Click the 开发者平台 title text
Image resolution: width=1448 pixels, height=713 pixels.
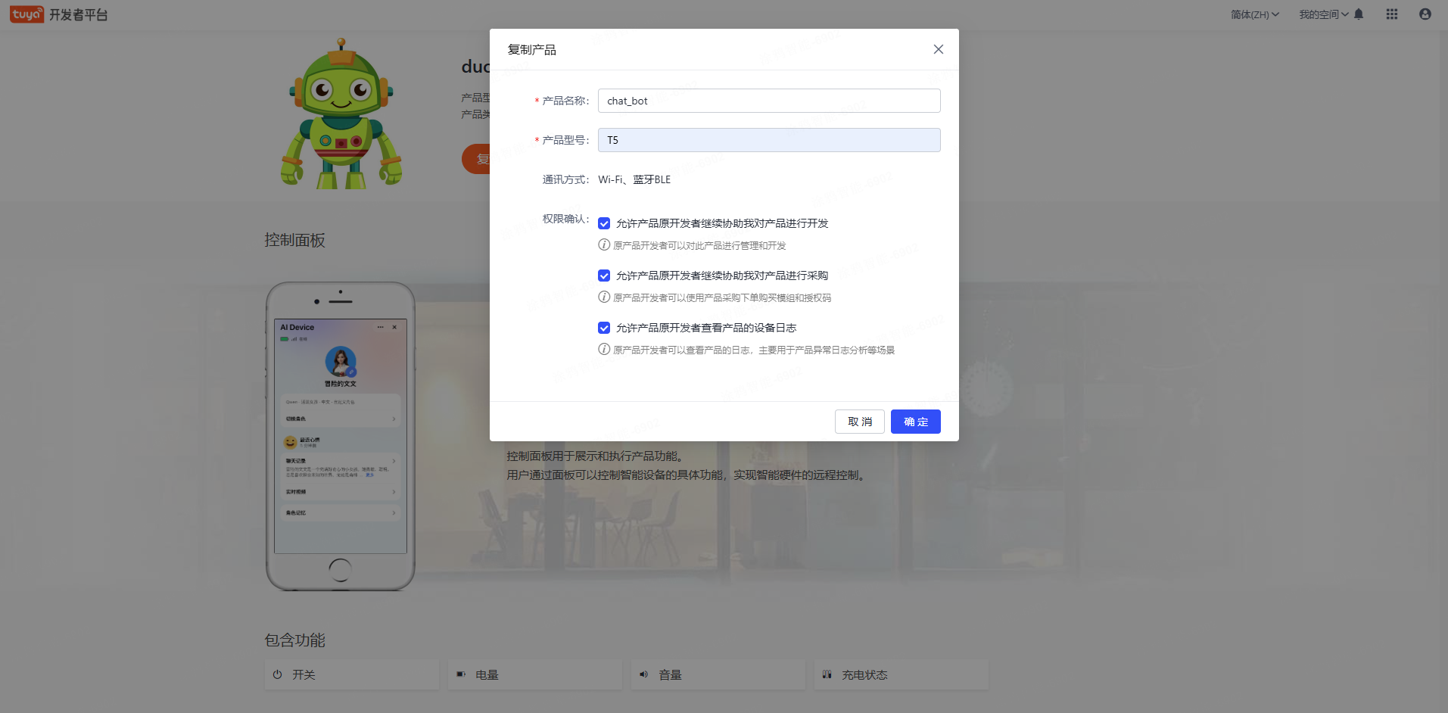(x=79, y=14)
